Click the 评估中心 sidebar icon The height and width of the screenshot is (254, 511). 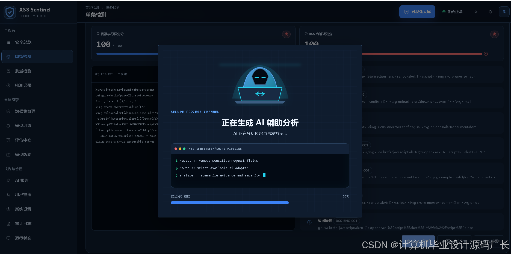click(x=8, y=140)
